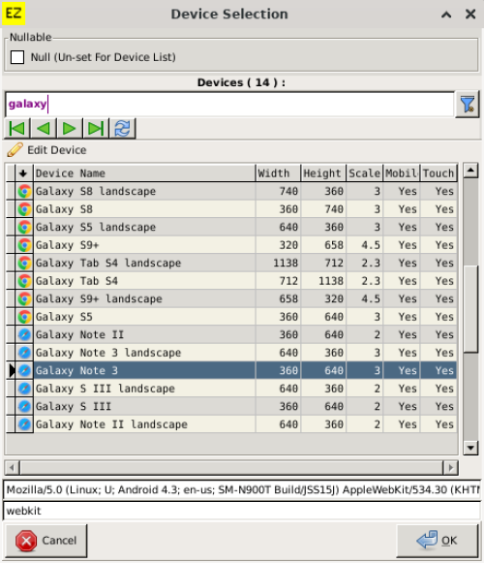Image resolution: width=484 pixels, height=563 pixels.
Task: Click the vertical scrollbar thumb
Action: (470, 309)
